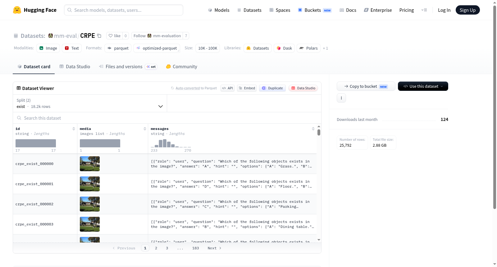This screenshot has height=267, width=497.
Task: Go to page 2 of results
Action: pos(156,248)
